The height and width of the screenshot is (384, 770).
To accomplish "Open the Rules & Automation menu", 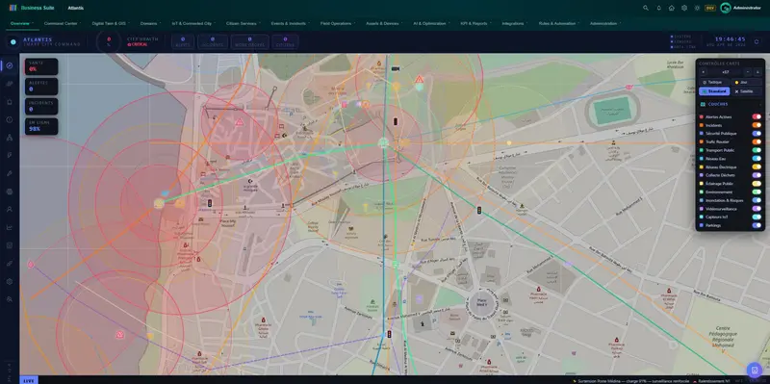I will (559, 23).
